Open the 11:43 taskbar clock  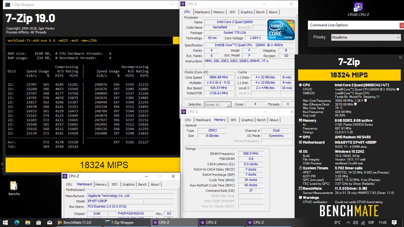pos(382,223)
